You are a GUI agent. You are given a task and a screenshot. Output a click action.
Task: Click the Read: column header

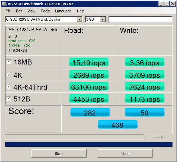pos(74,30)
